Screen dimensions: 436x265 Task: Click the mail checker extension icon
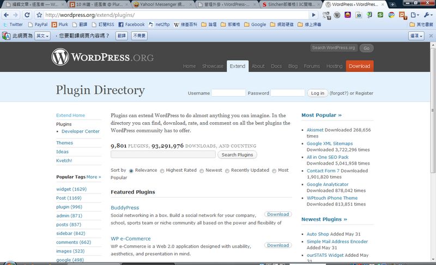click(x=326, y=15)
